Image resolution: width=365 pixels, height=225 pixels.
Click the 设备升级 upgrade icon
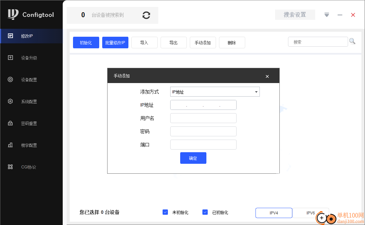11,58
